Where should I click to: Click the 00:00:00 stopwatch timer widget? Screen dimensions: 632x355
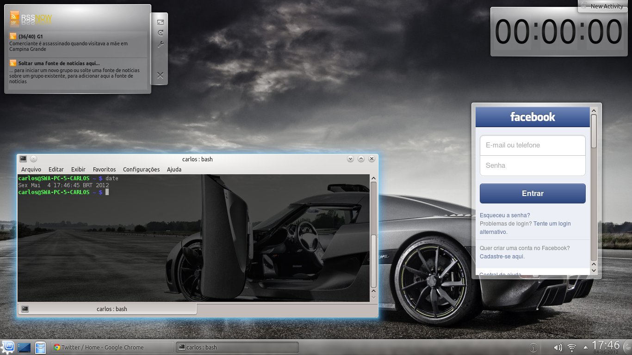click(x=559, y=32)
